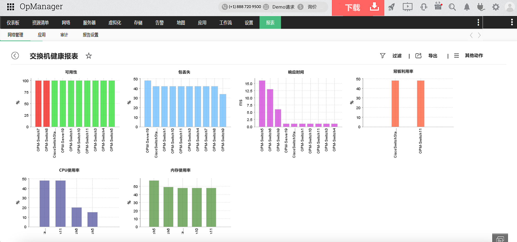Viewport: 517px width, 242px height.
Task: Click the 可用性 chart title
Action: pyautogui.click(x=71, y=72)
